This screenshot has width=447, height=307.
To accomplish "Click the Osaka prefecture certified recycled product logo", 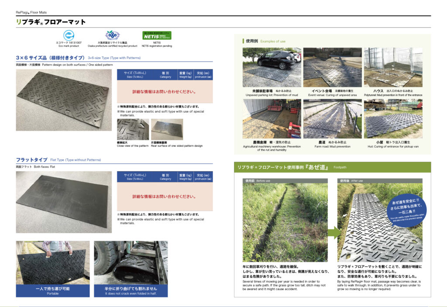I will click(x=112, y=35).
